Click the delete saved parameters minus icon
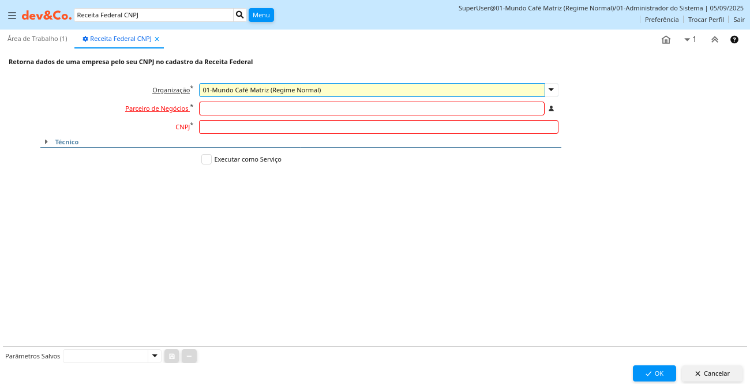This screenshot has height=389, width=750. point(189,357)
